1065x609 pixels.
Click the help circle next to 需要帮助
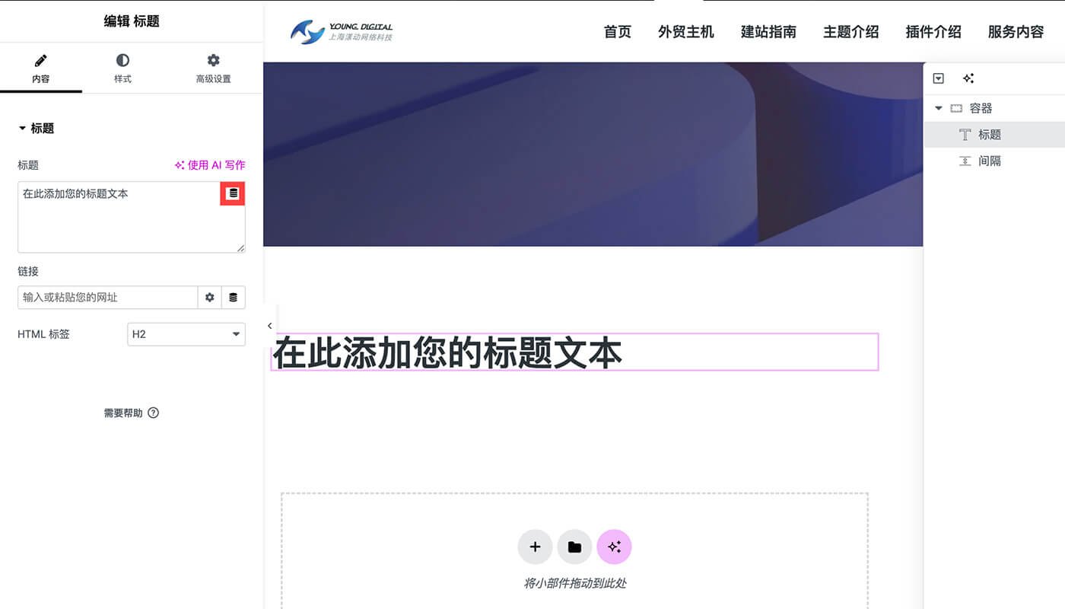153,413
